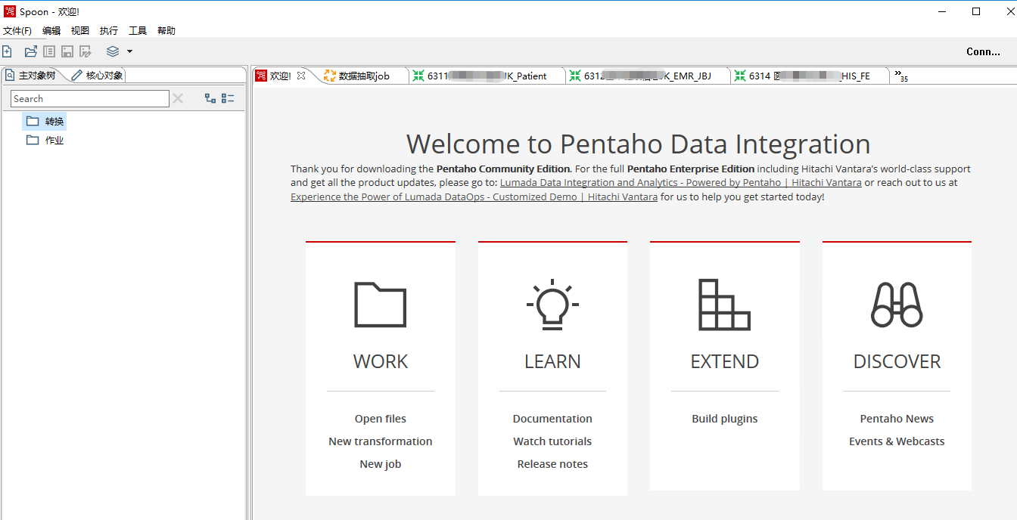Click the New transformation link
Image resolution: width=1017 pixels, height=520 pixels.
[381, 441]
